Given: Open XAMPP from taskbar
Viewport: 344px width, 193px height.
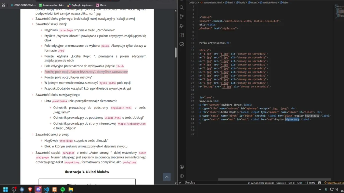Looking at the screenshot, I should click(x=55, y=189).
